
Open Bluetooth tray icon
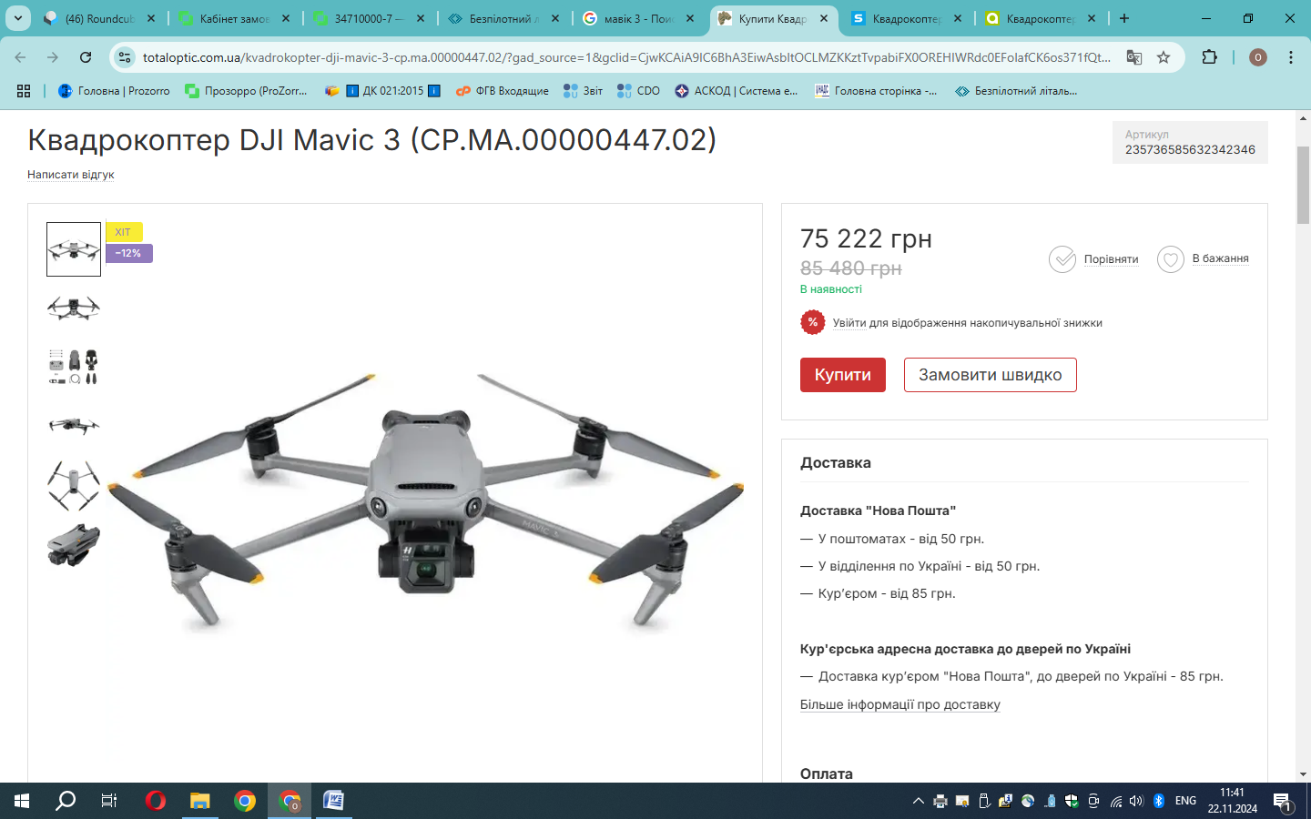[1159, 801]
